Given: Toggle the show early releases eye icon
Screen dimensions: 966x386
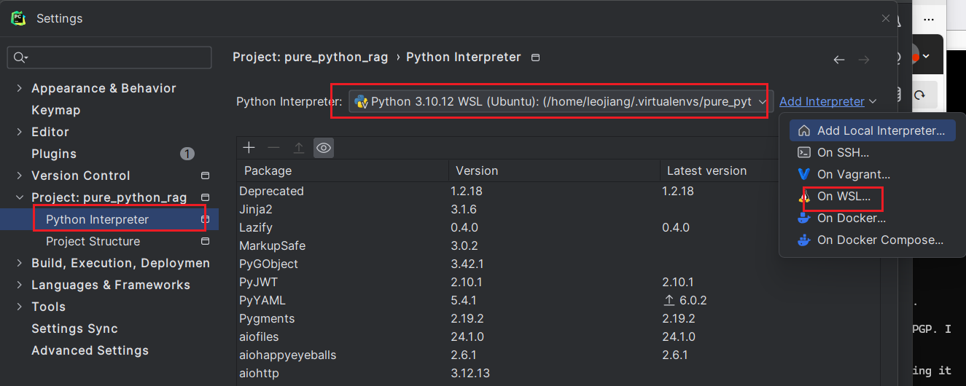Looking at the screenshot, I should [324, 148].
